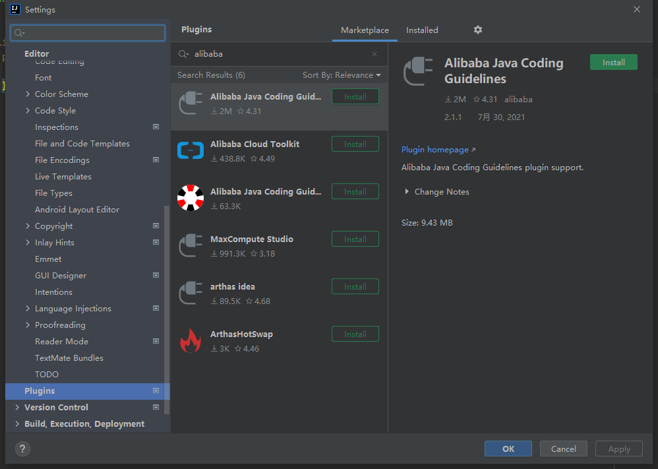Click the MaxCompute Studio plug icon
658x469 pixels.
click(191, 246)
